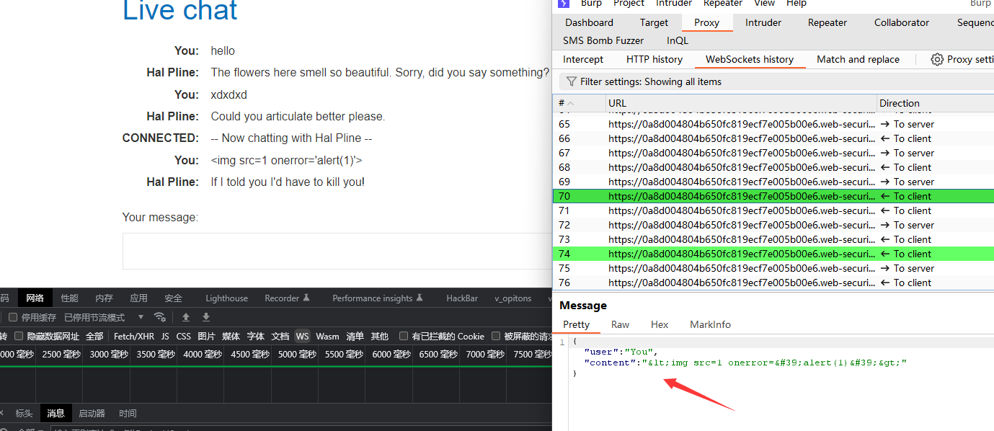Sort by the Direction column header
Screen dimensions: 994x431
pyautogui.click(x=899, y=103)
